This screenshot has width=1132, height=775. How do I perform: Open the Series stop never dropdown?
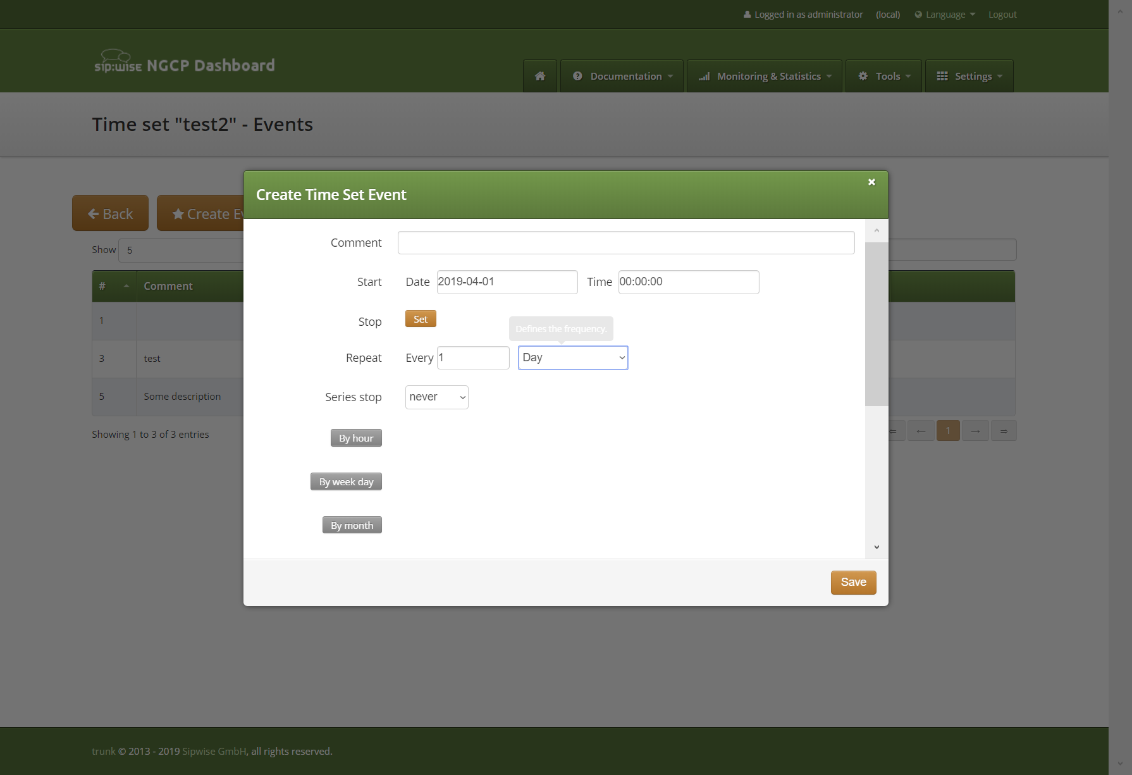436,397
